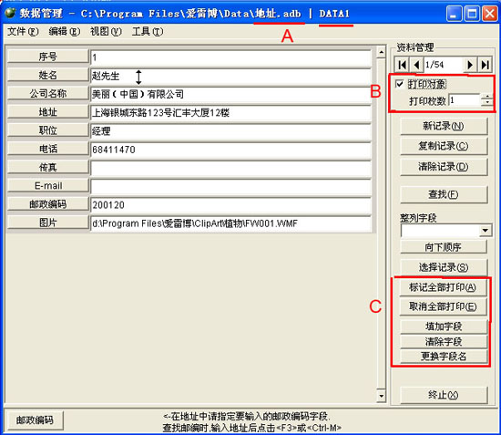Exit using 终止(X) button

coord(444,395)
